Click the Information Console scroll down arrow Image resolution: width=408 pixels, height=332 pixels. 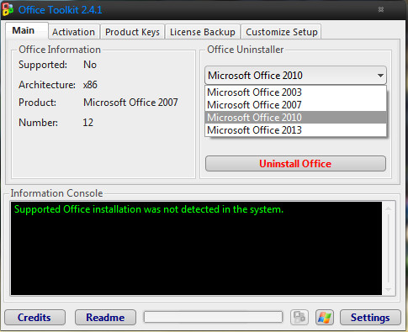389,290
